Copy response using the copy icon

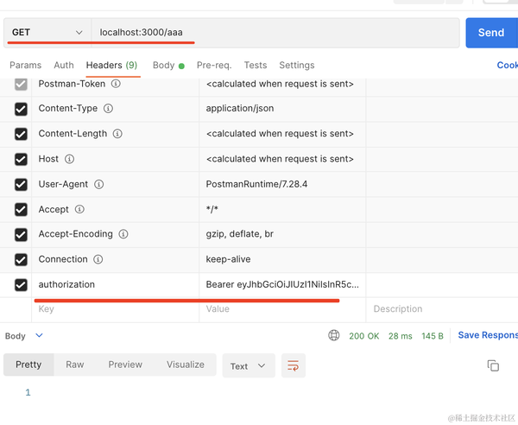point(493,365)
